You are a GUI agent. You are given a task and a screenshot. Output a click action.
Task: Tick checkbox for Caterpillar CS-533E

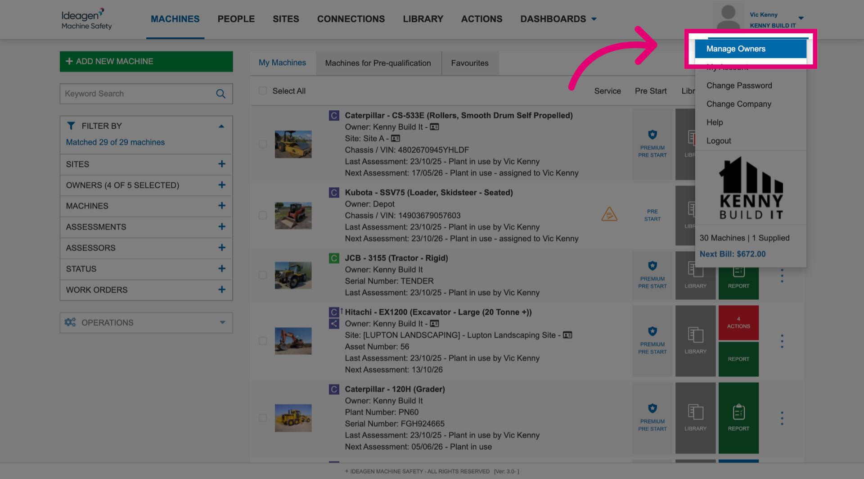tap(263, 144)
